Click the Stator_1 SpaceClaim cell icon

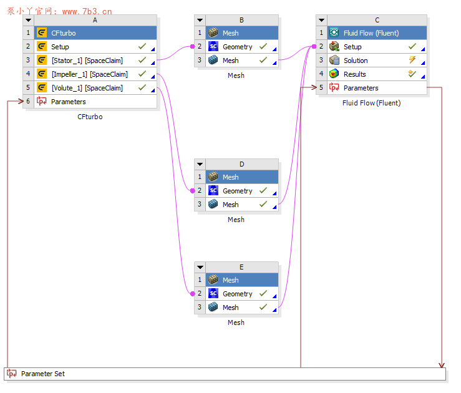(42, 61)
